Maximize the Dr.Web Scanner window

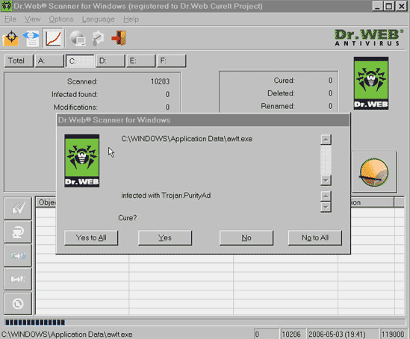coord(389,6)
